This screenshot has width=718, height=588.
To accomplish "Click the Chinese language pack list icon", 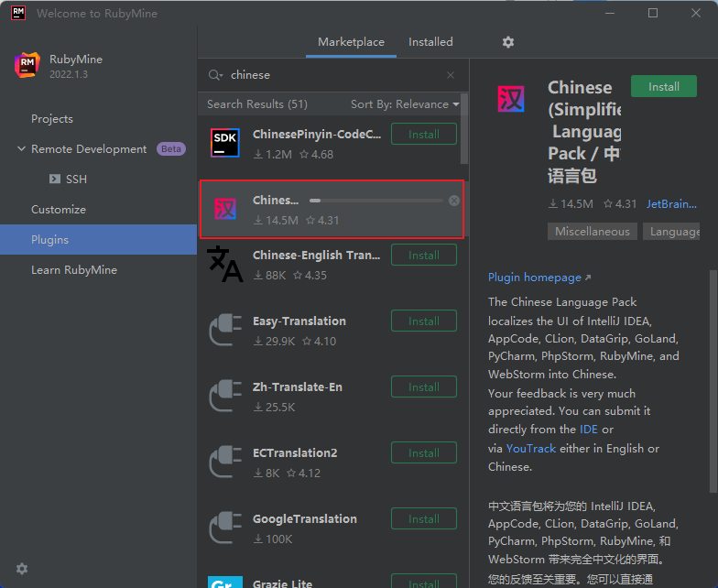I will 225,209.
